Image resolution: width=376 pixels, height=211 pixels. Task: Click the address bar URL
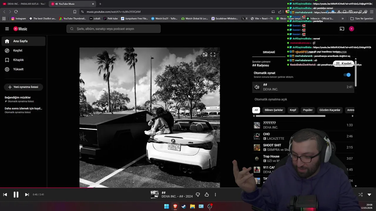pyautogui.click(x=113, y=12)
